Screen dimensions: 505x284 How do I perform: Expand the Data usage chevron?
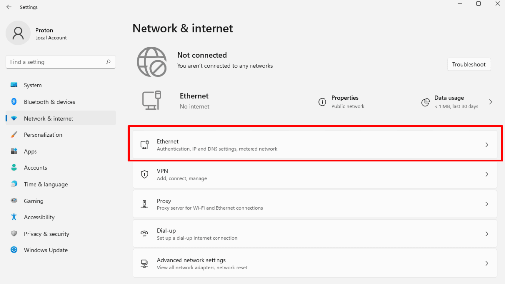(x=490, y=102)
